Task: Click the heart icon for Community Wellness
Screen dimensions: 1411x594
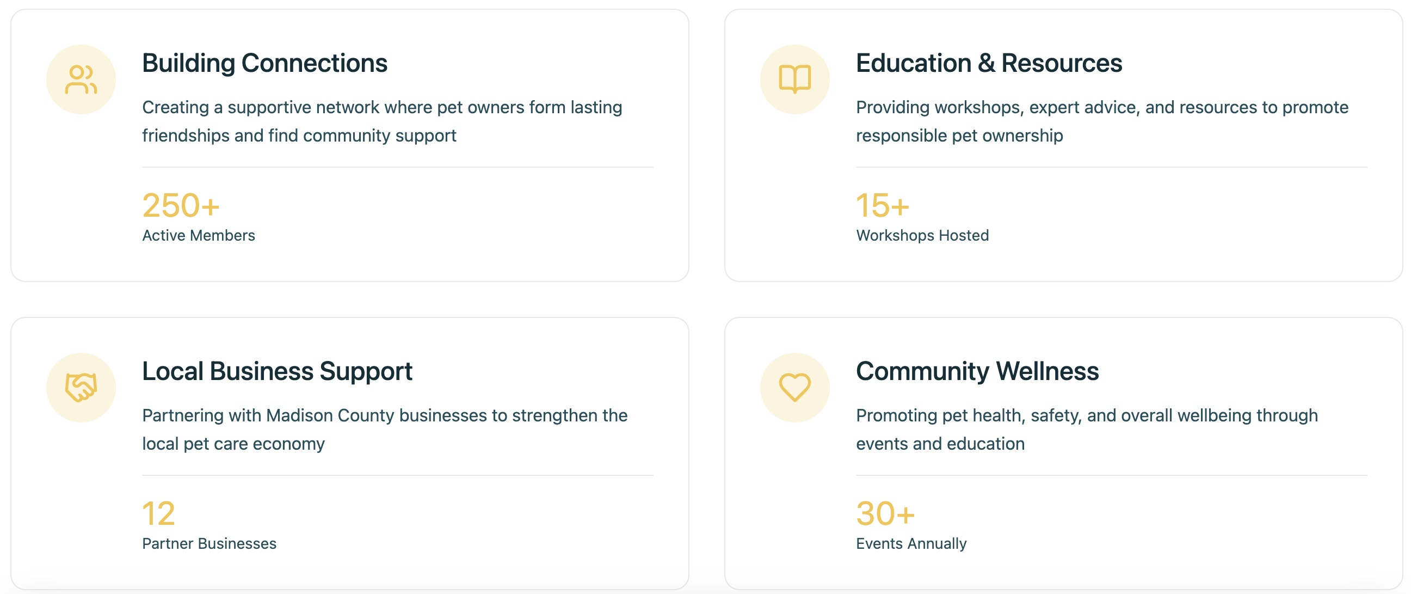Action: click(794, 388)
